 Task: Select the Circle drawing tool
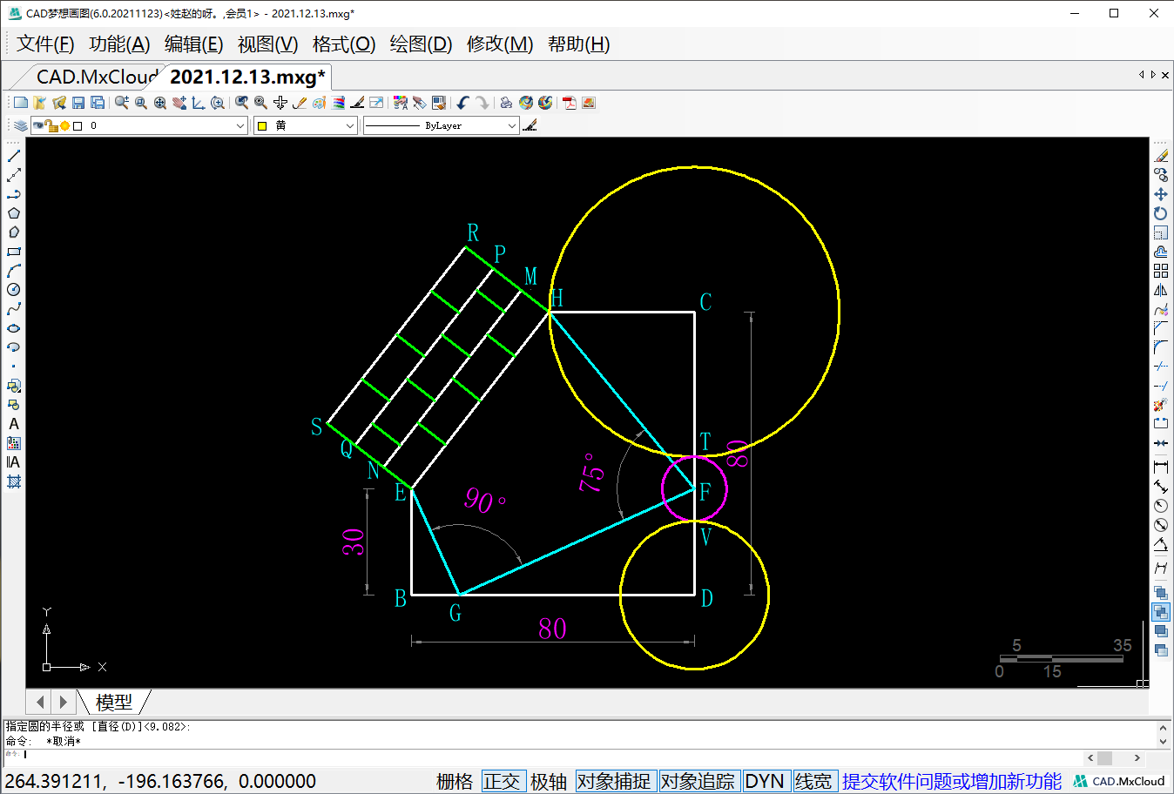[x=14, y=290]
